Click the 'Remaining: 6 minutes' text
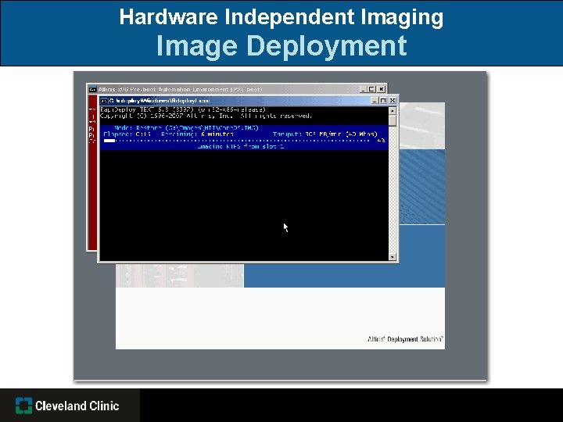 coord(198,134)
